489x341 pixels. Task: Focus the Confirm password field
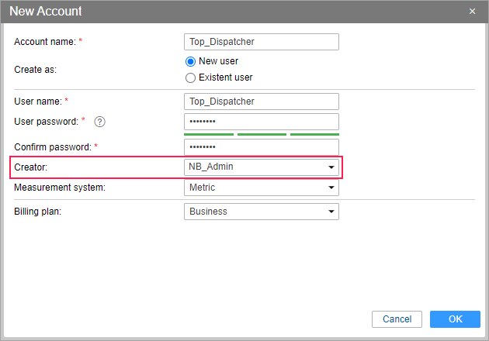pos(261,147)
